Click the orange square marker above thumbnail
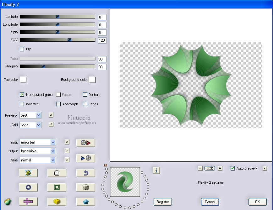Image resolution: width=273 pixels, height=210 pixels. tap(106, 165)
